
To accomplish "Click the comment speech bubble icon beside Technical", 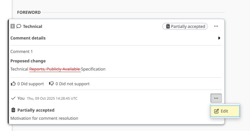I will pyautogui.click(x=19, y=26).
